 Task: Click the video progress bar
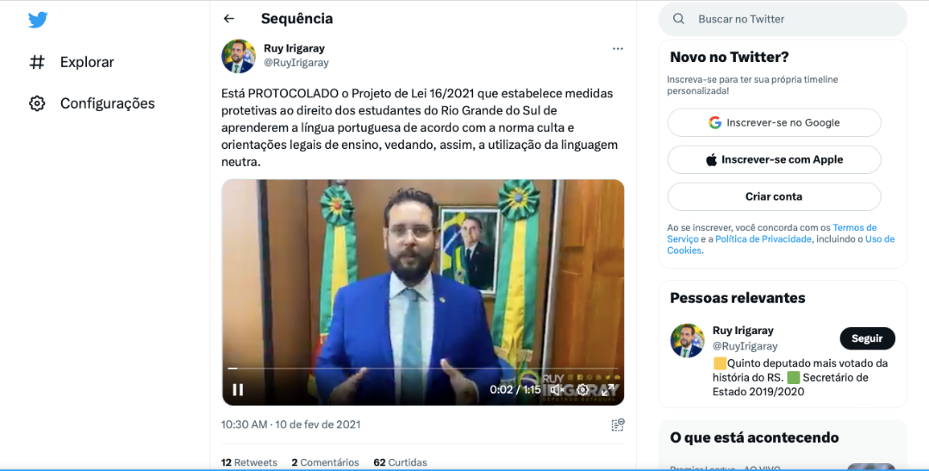(423, 368)
